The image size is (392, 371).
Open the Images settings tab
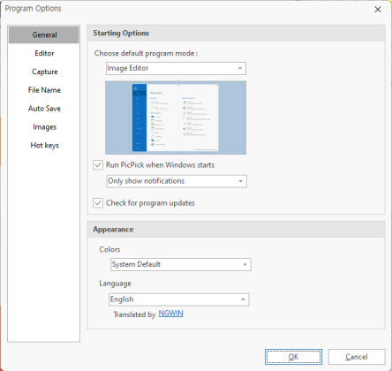pos(44,127)
